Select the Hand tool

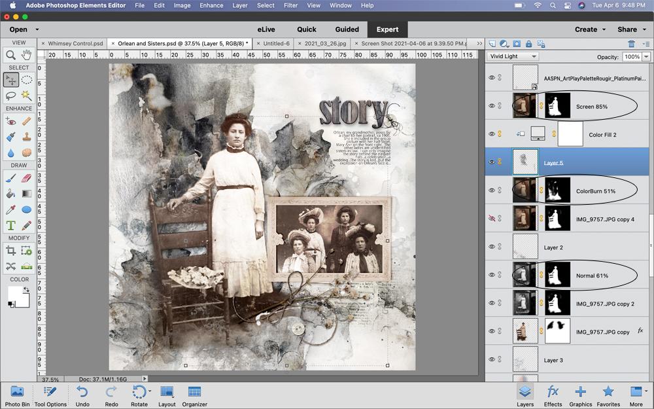26,55
